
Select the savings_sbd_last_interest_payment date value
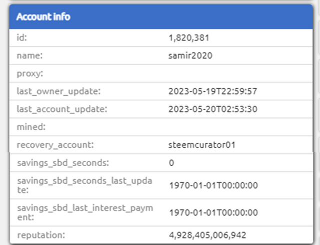(x=213, y=213)
